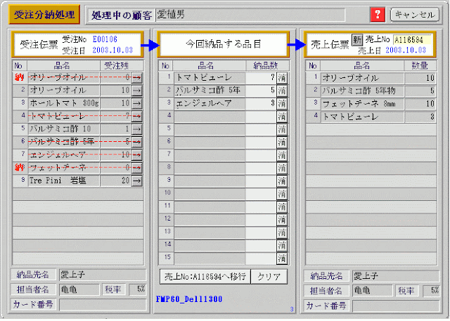Click the 受注分納処理 title button
This screenshot has width=450, height=321.
point(44,14)
